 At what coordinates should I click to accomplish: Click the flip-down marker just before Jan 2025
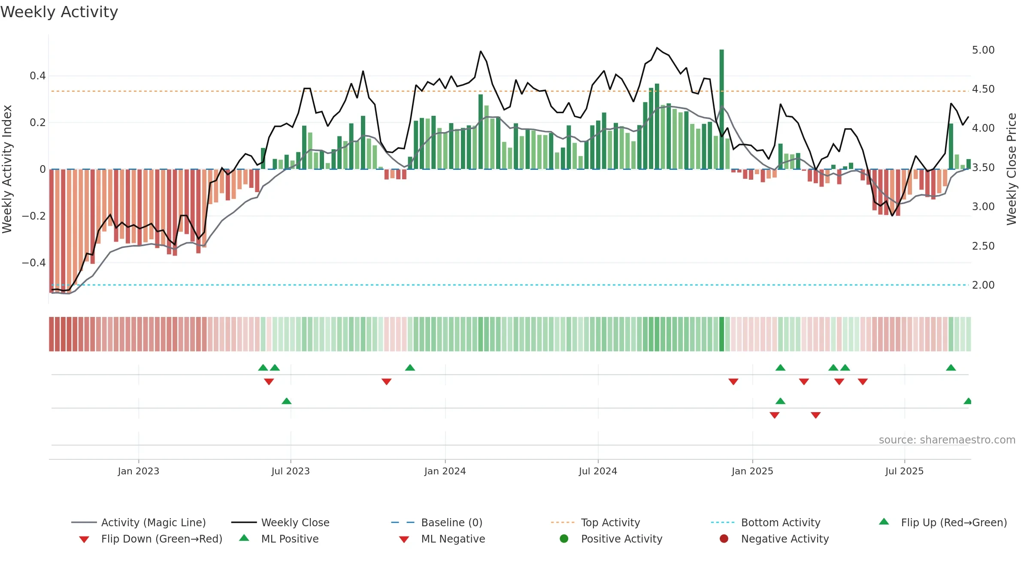click(733, 381)
